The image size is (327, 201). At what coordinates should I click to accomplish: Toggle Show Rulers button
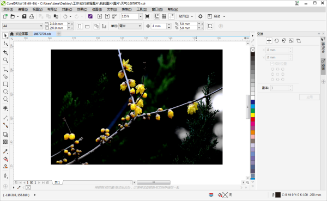(156, 16)
